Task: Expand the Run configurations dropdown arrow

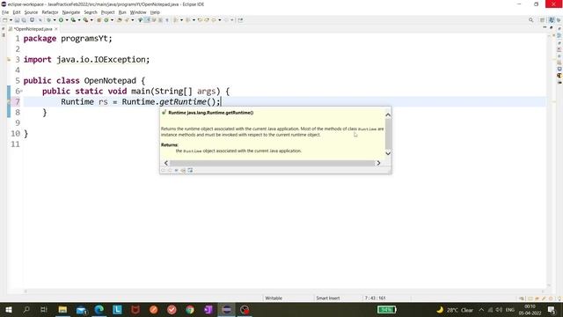Action: tap(67, 20)
